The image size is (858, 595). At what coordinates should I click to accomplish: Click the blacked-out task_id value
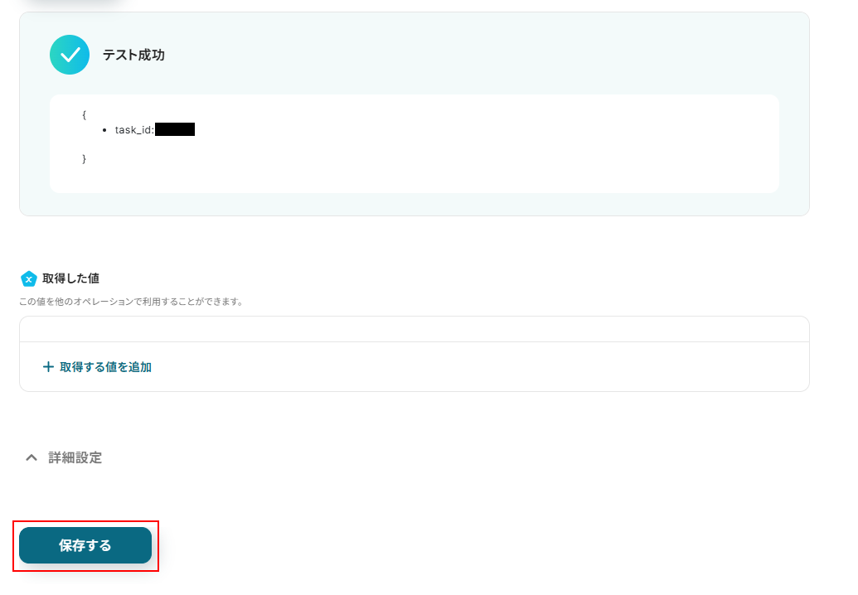(x=175, y=129)
